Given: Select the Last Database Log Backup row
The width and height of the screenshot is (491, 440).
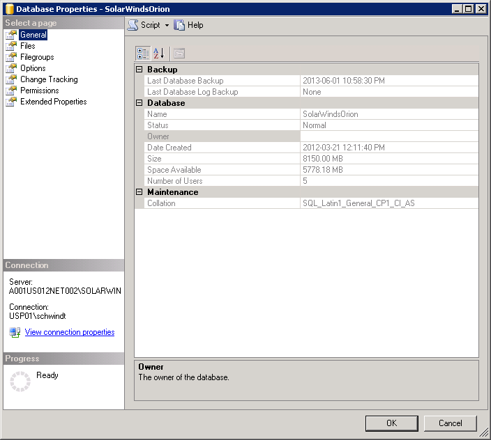Looking at the screenshot, I should click(x=311, y=92).
